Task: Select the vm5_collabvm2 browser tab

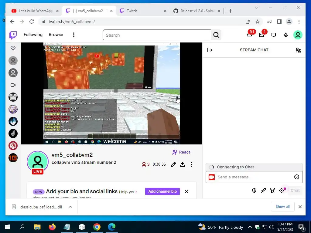Action: coord(88,11)
